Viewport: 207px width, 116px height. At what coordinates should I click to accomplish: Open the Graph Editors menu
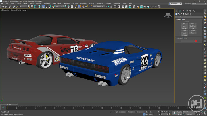point(57,4)
